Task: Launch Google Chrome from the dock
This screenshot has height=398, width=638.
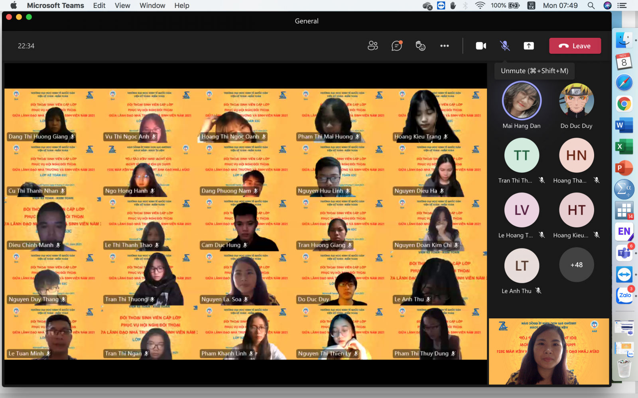Action: pos(624,104)
